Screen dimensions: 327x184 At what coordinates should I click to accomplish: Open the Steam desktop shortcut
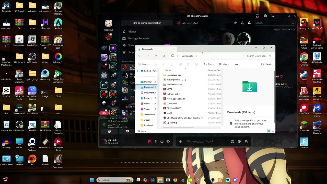304,75
